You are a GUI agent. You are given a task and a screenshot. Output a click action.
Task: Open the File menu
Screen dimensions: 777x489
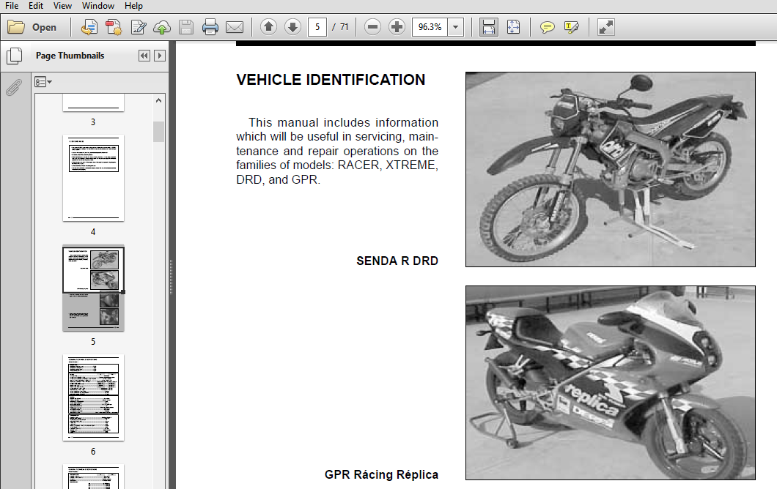(12, 6)
